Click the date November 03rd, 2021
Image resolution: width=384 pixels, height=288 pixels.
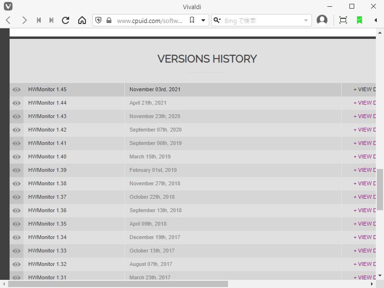pos(155,89)
